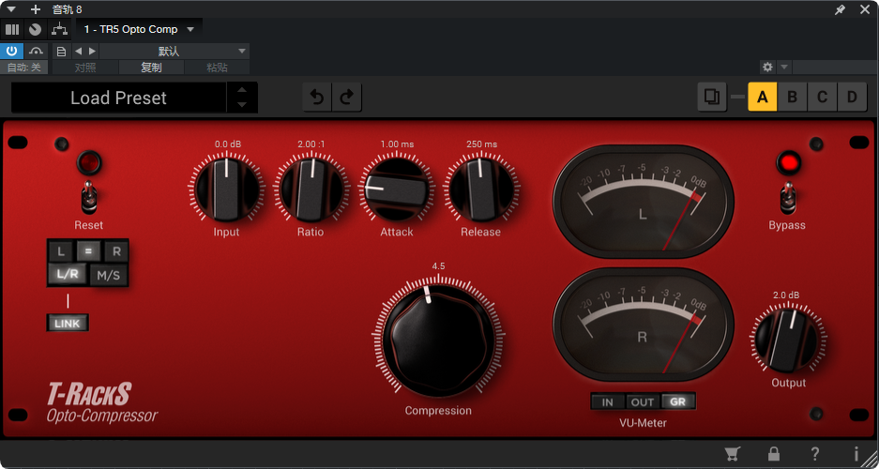Flip the Bypass toggle switch
This screenshot has width=879, height=469.
(788, 197)
